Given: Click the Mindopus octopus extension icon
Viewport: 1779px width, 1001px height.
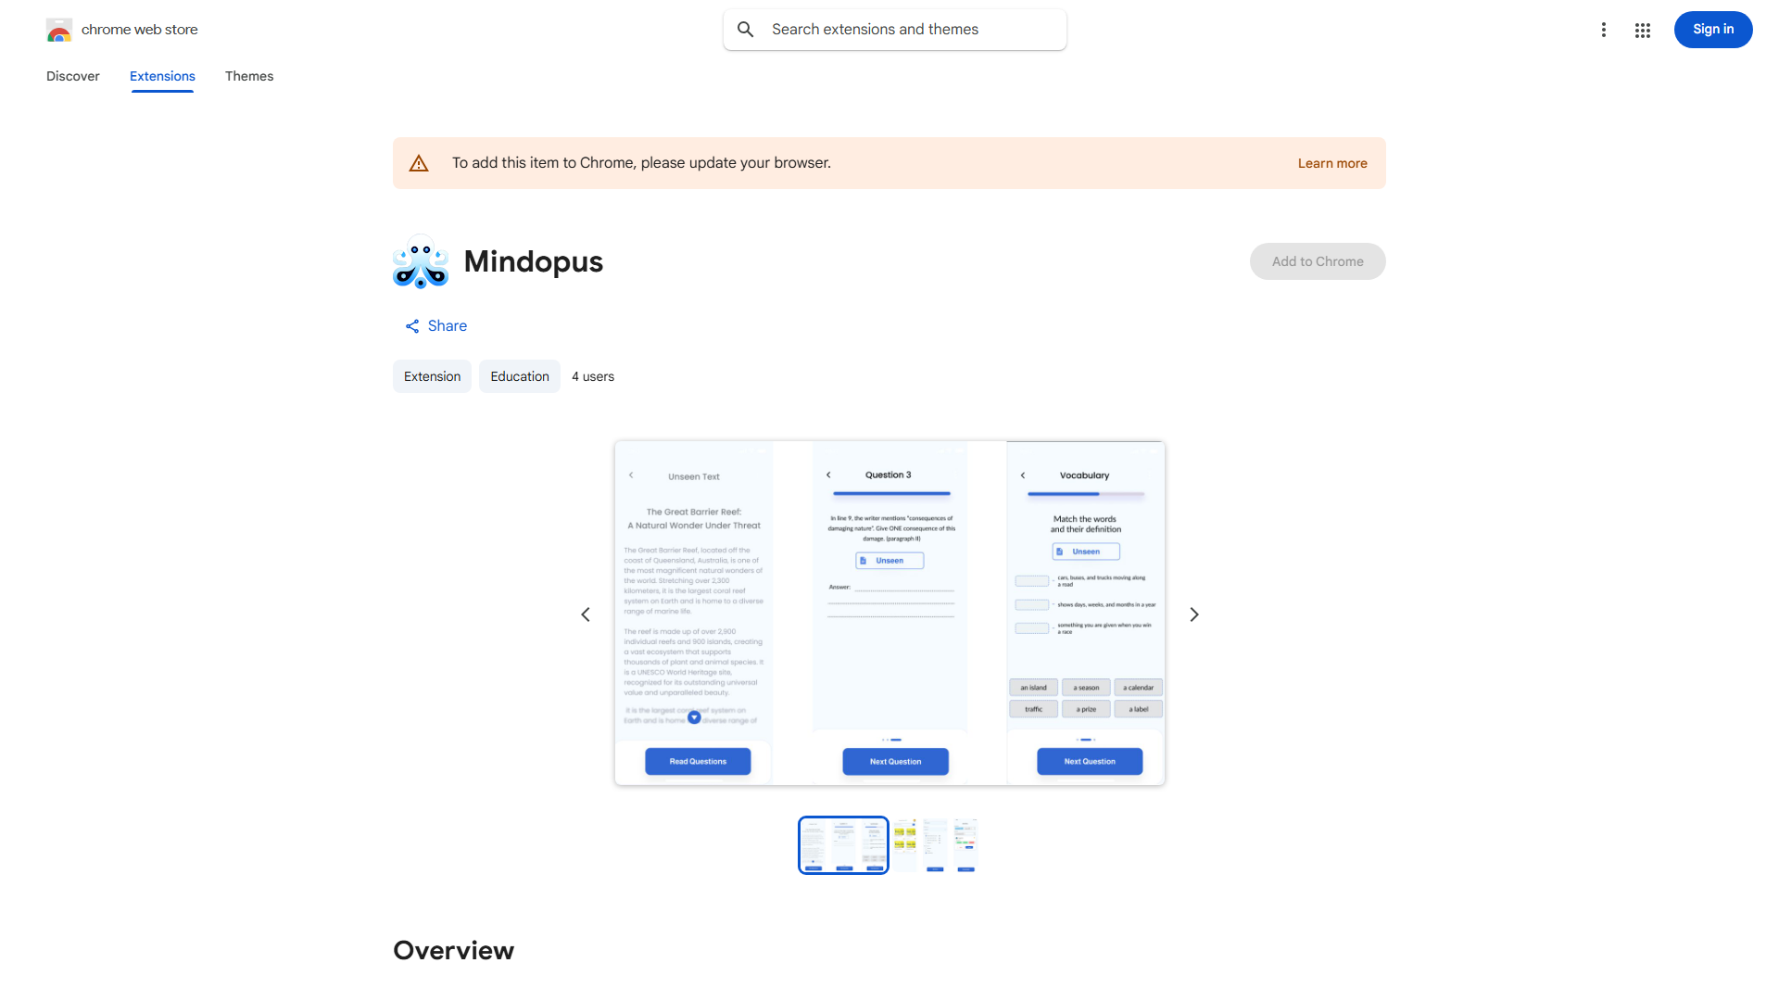Looking at the screenshot, I should tap(420, 261).
